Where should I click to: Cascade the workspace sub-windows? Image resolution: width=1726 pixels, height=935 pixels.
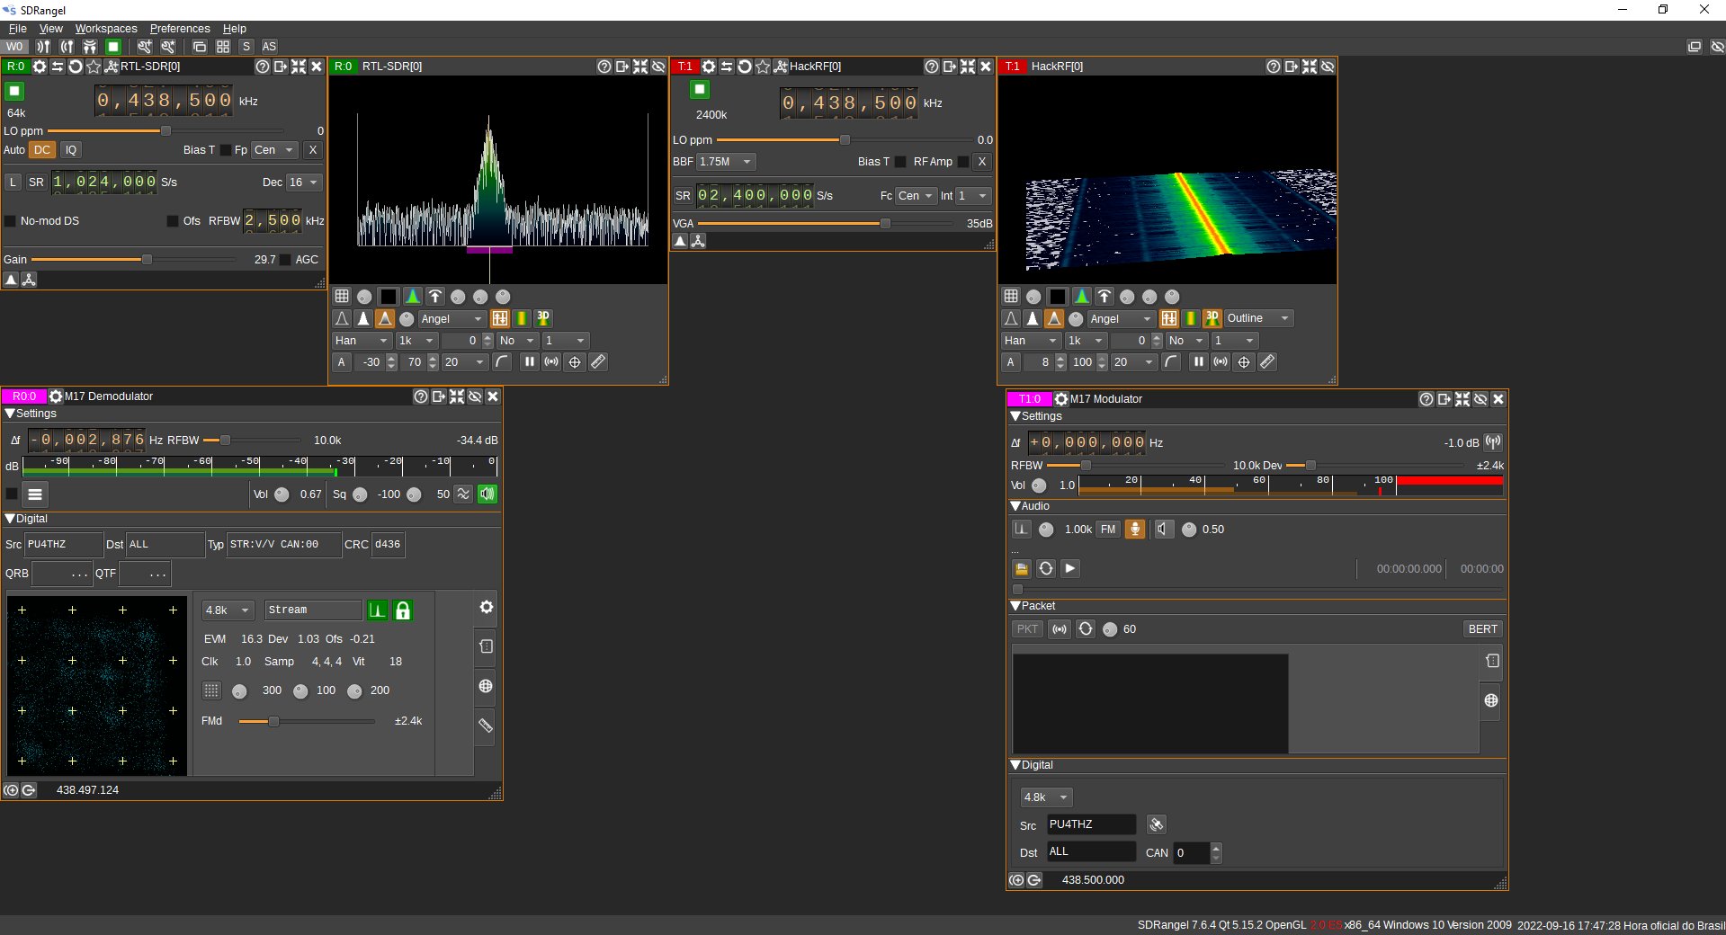(x=200, y=47)
